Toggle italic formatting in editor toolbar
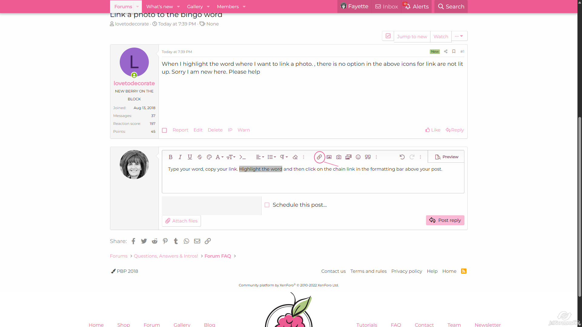 coord(180,157)
